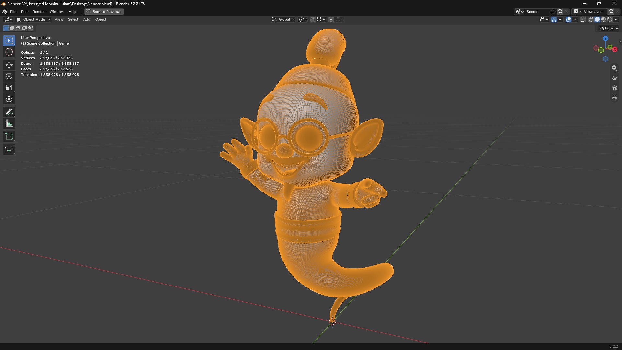
Task: Toggle snapping magnet
Action: [313, 19]
